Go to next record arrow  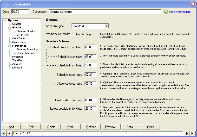[187, 133]
